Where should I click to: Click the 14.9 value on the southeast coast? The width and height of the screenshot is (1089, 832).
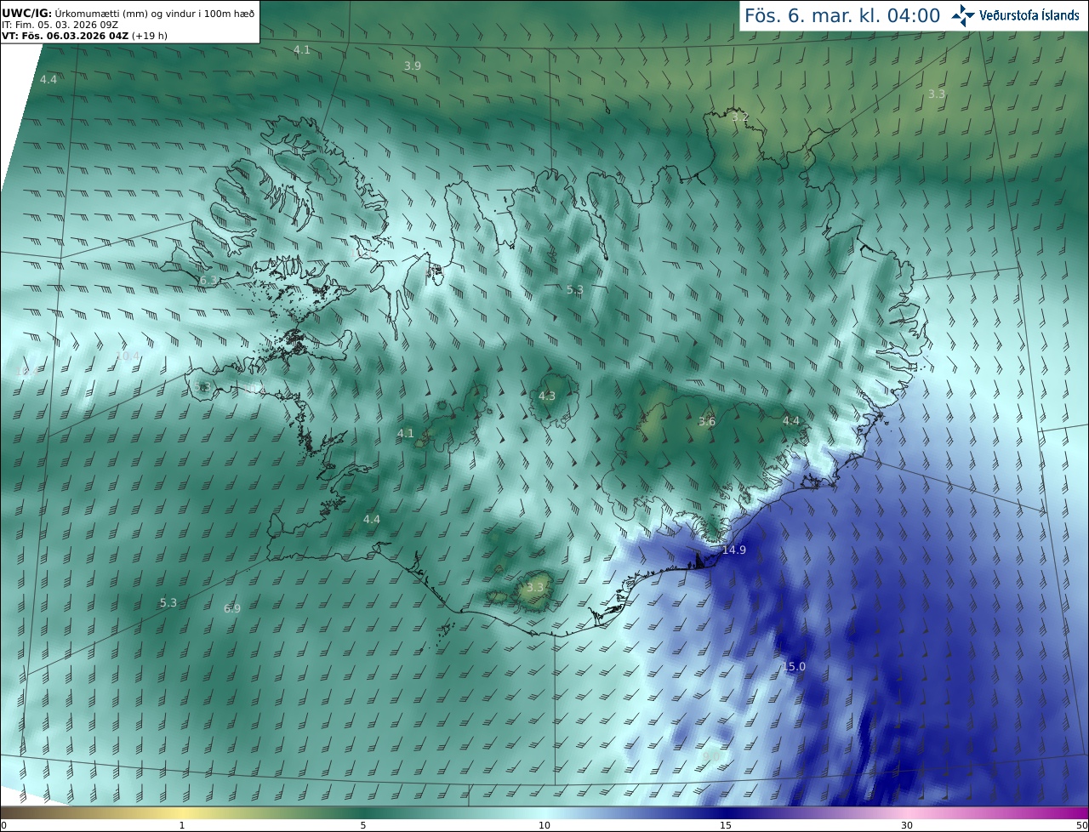coord(733,550)
